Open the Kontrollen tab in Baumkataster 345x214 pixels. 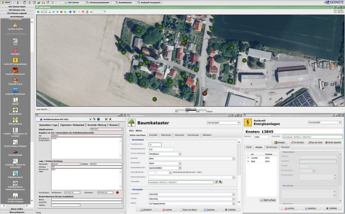pyautogui.click(x=153, y=135)
